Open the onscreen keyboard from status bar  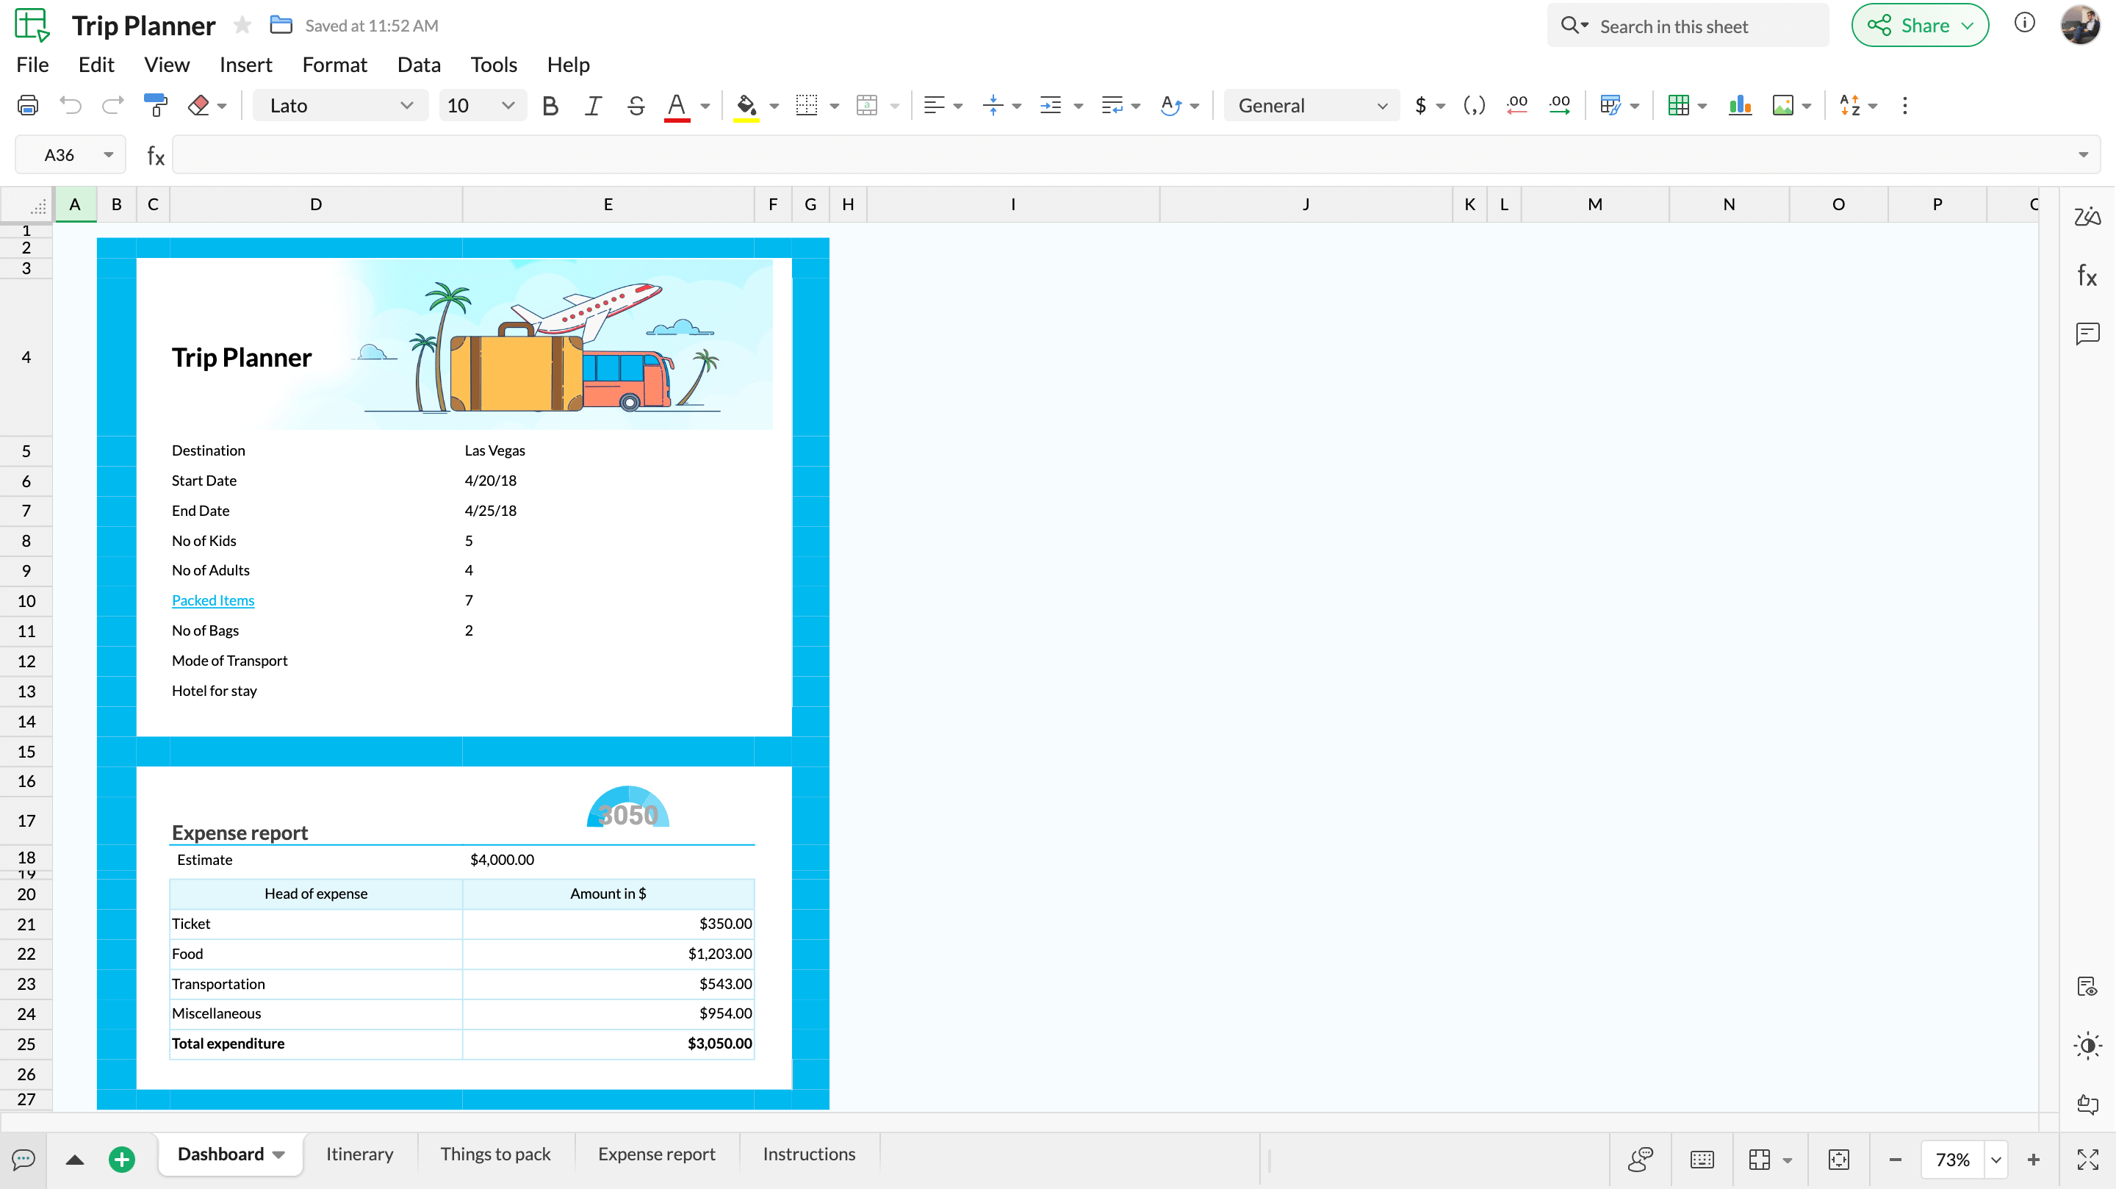(1701, 1160)
